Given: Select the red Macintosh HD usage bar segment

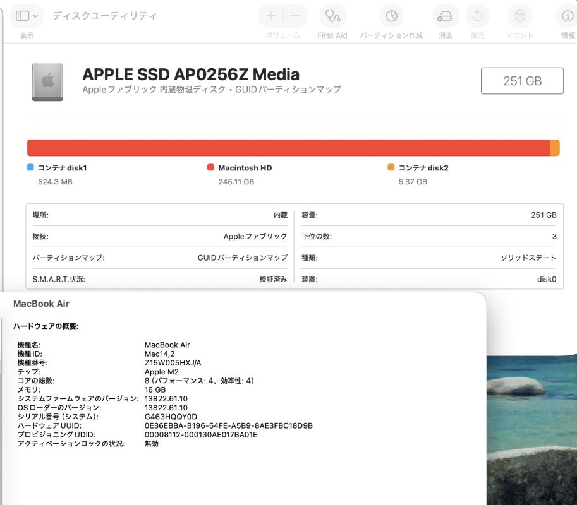Looking at the screenshot, I should (288, 148).
